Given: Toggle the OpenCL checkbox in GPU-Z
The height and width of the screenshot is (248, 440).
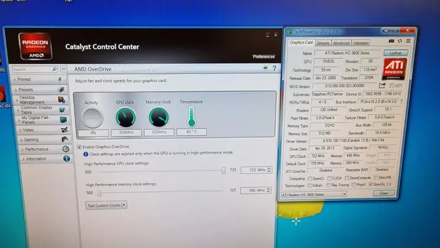Looking at the screenshot, I should tap(309, 179).
